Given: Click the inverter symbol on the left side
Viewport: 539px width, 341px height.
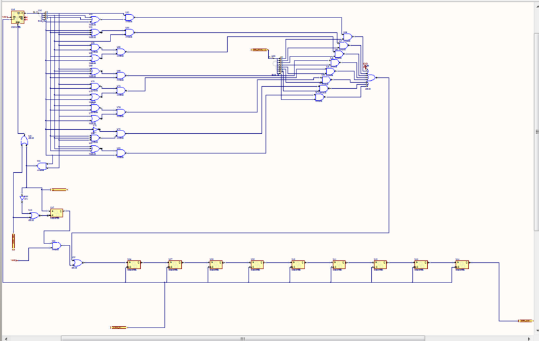Looking at the screenshot, I should pos(24,198).
